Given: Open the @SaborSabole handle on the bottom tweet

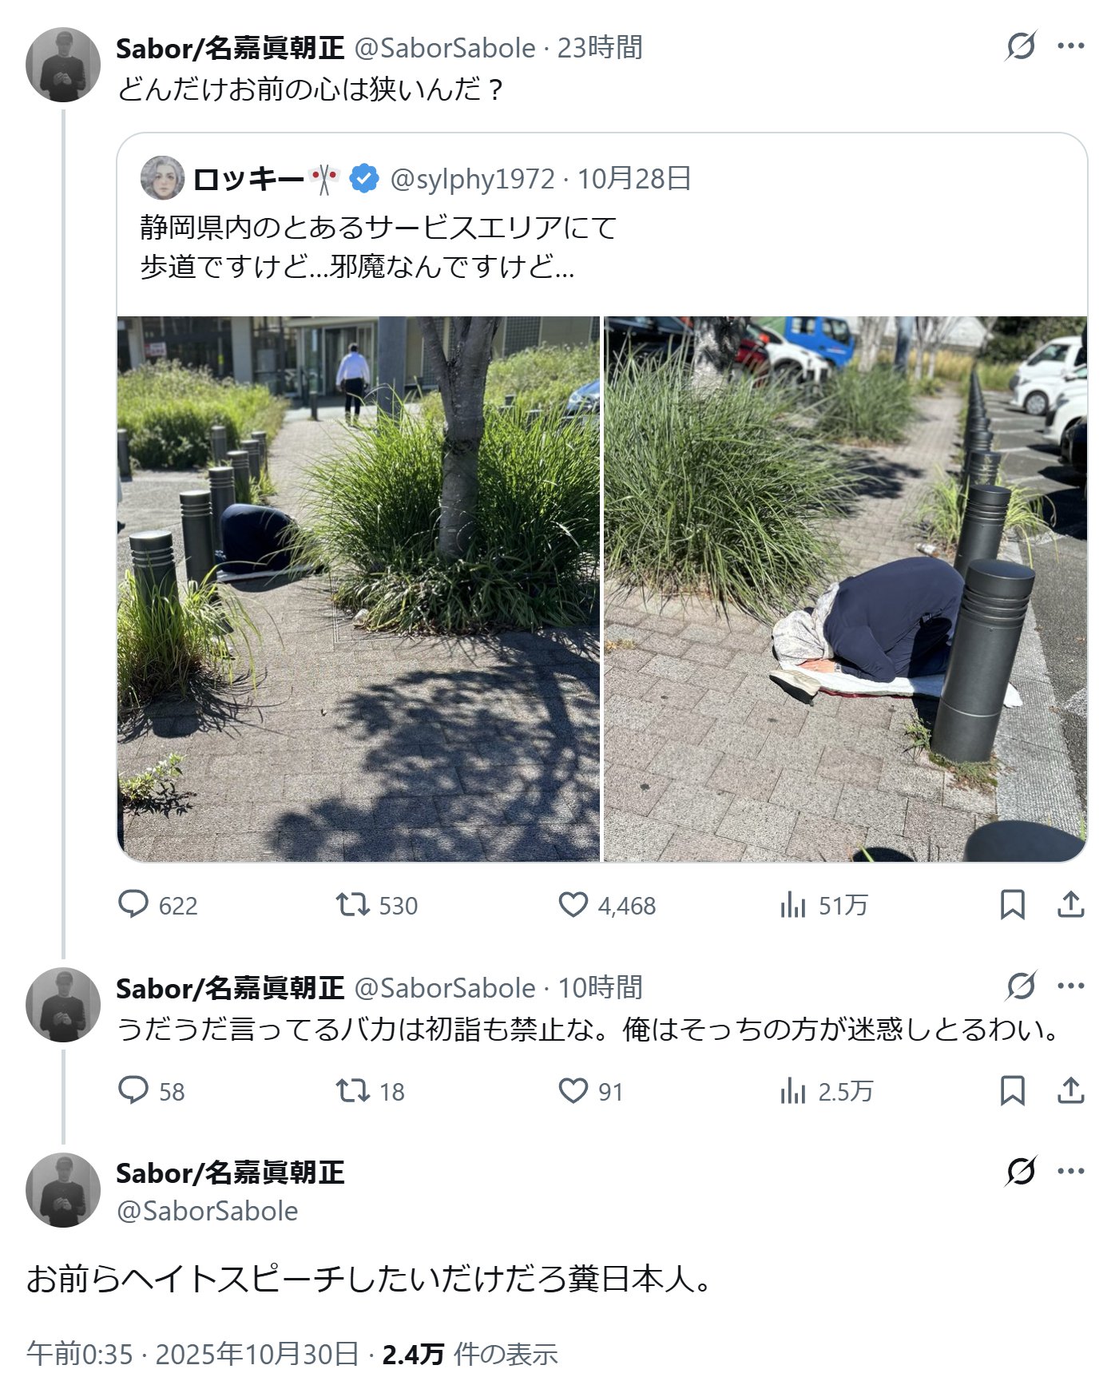Looking at the screenshot, I should click(x=207, y=1211).
